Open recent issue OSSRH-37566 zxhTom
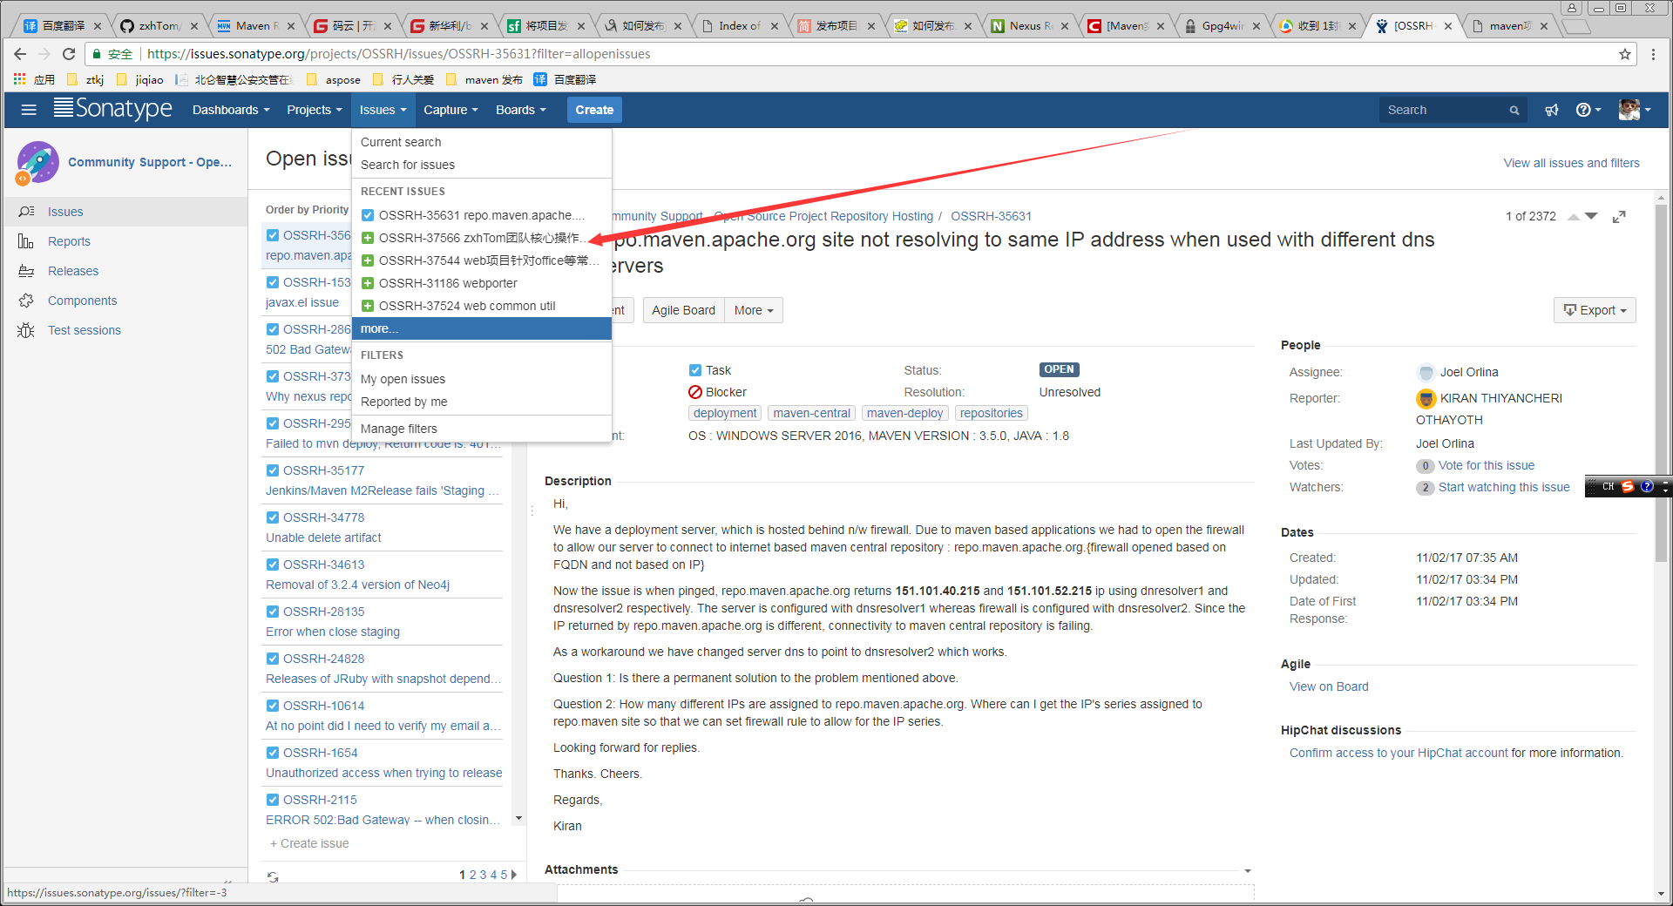Viewport: 1673px width, 906px height. point(481,238)
